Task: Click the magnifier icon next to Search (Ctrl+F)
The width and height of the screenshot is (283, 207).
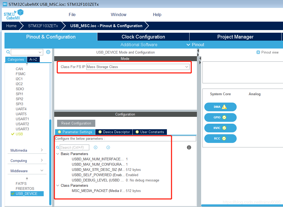Action: (x=58, y=147)
